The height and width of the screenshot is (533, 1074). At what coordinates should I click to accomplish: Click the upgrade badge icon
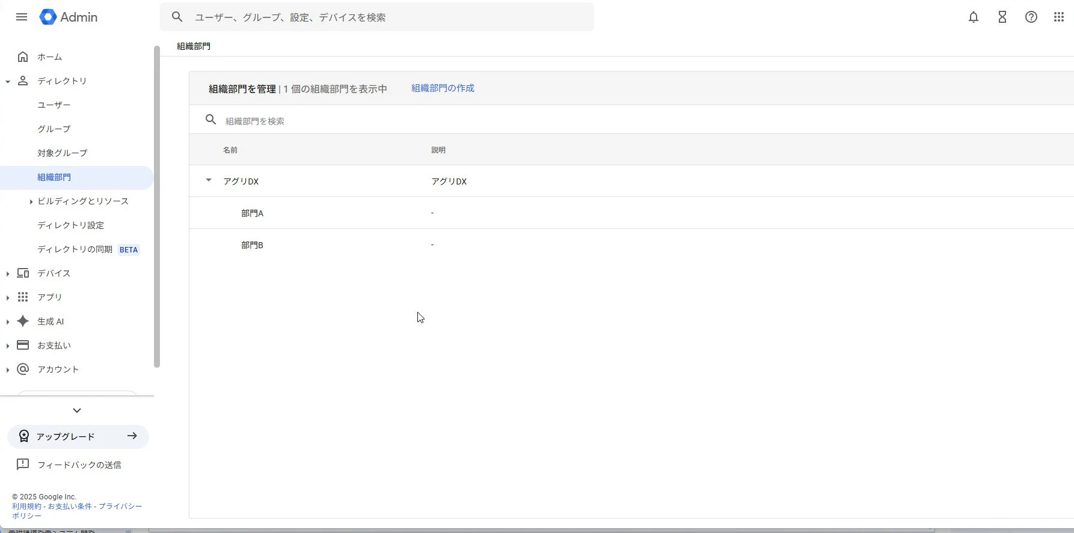23,436
